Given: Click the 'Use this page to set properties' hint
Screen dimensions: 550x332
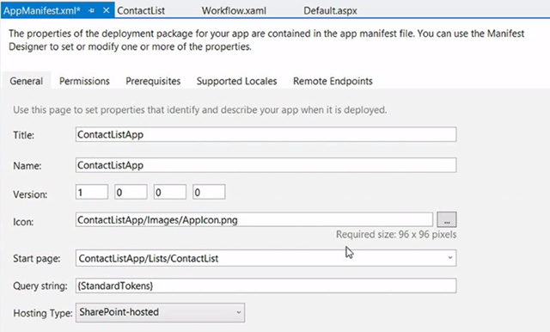Looking at the screenshot, I should click(x=200, y=110).
